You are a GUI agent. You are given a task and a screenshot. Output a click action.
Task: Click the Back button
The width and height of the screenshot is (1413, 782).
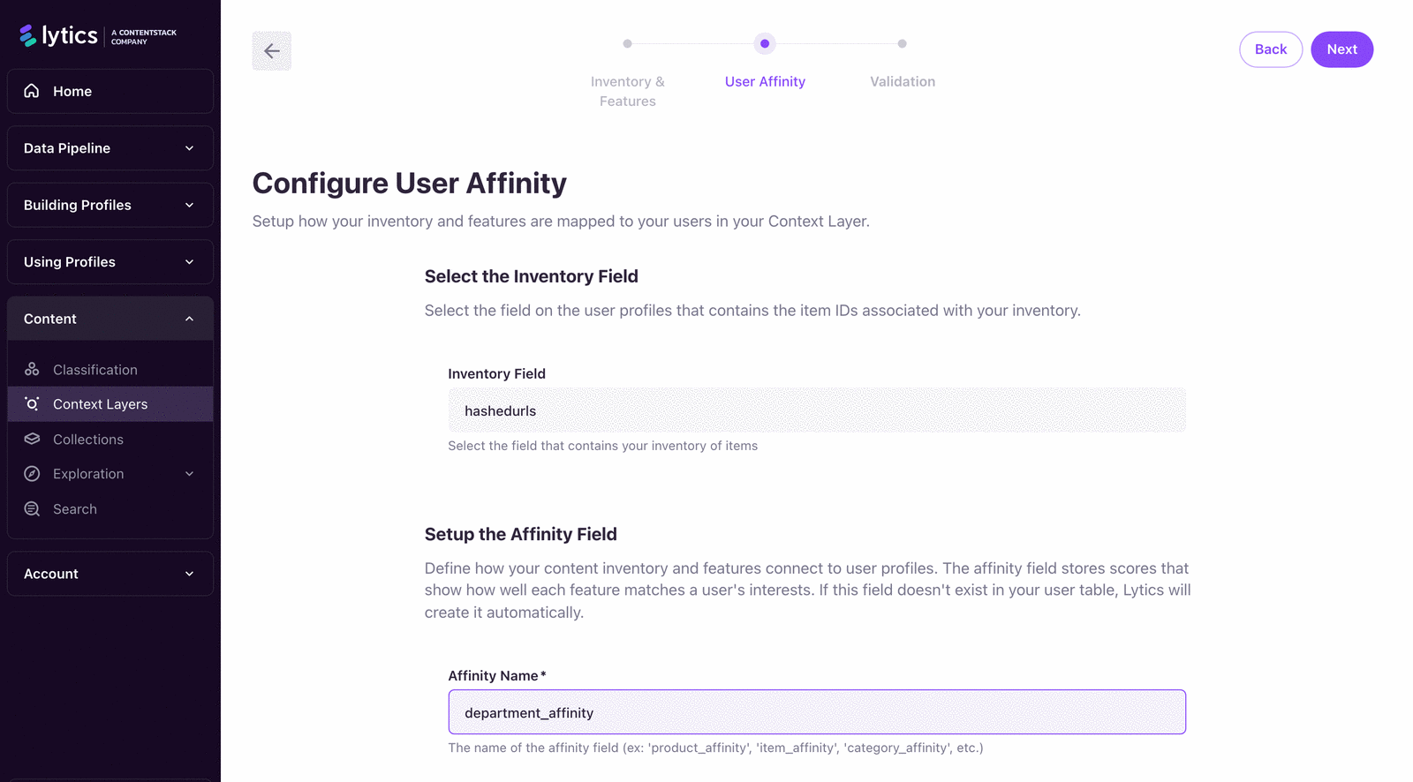1271,49
